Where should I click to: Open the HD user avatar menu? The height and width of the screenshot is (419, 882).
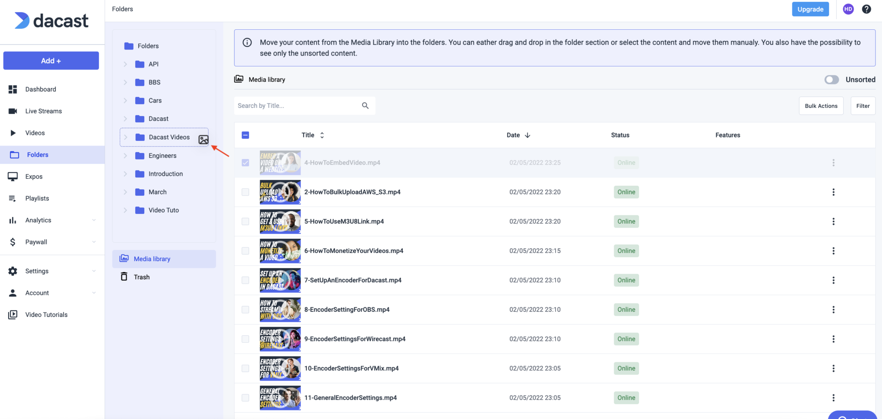pyautogui.click(x=848, y=9)
